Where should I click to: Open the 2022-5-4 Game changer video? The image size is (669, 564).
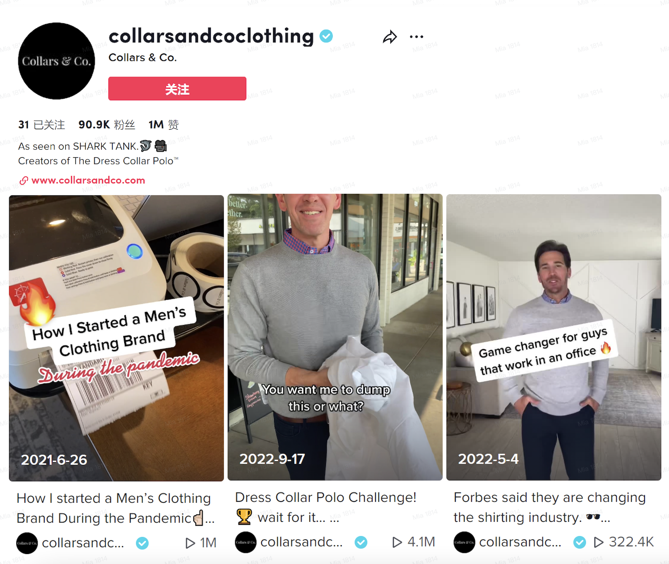coord(553,337)
